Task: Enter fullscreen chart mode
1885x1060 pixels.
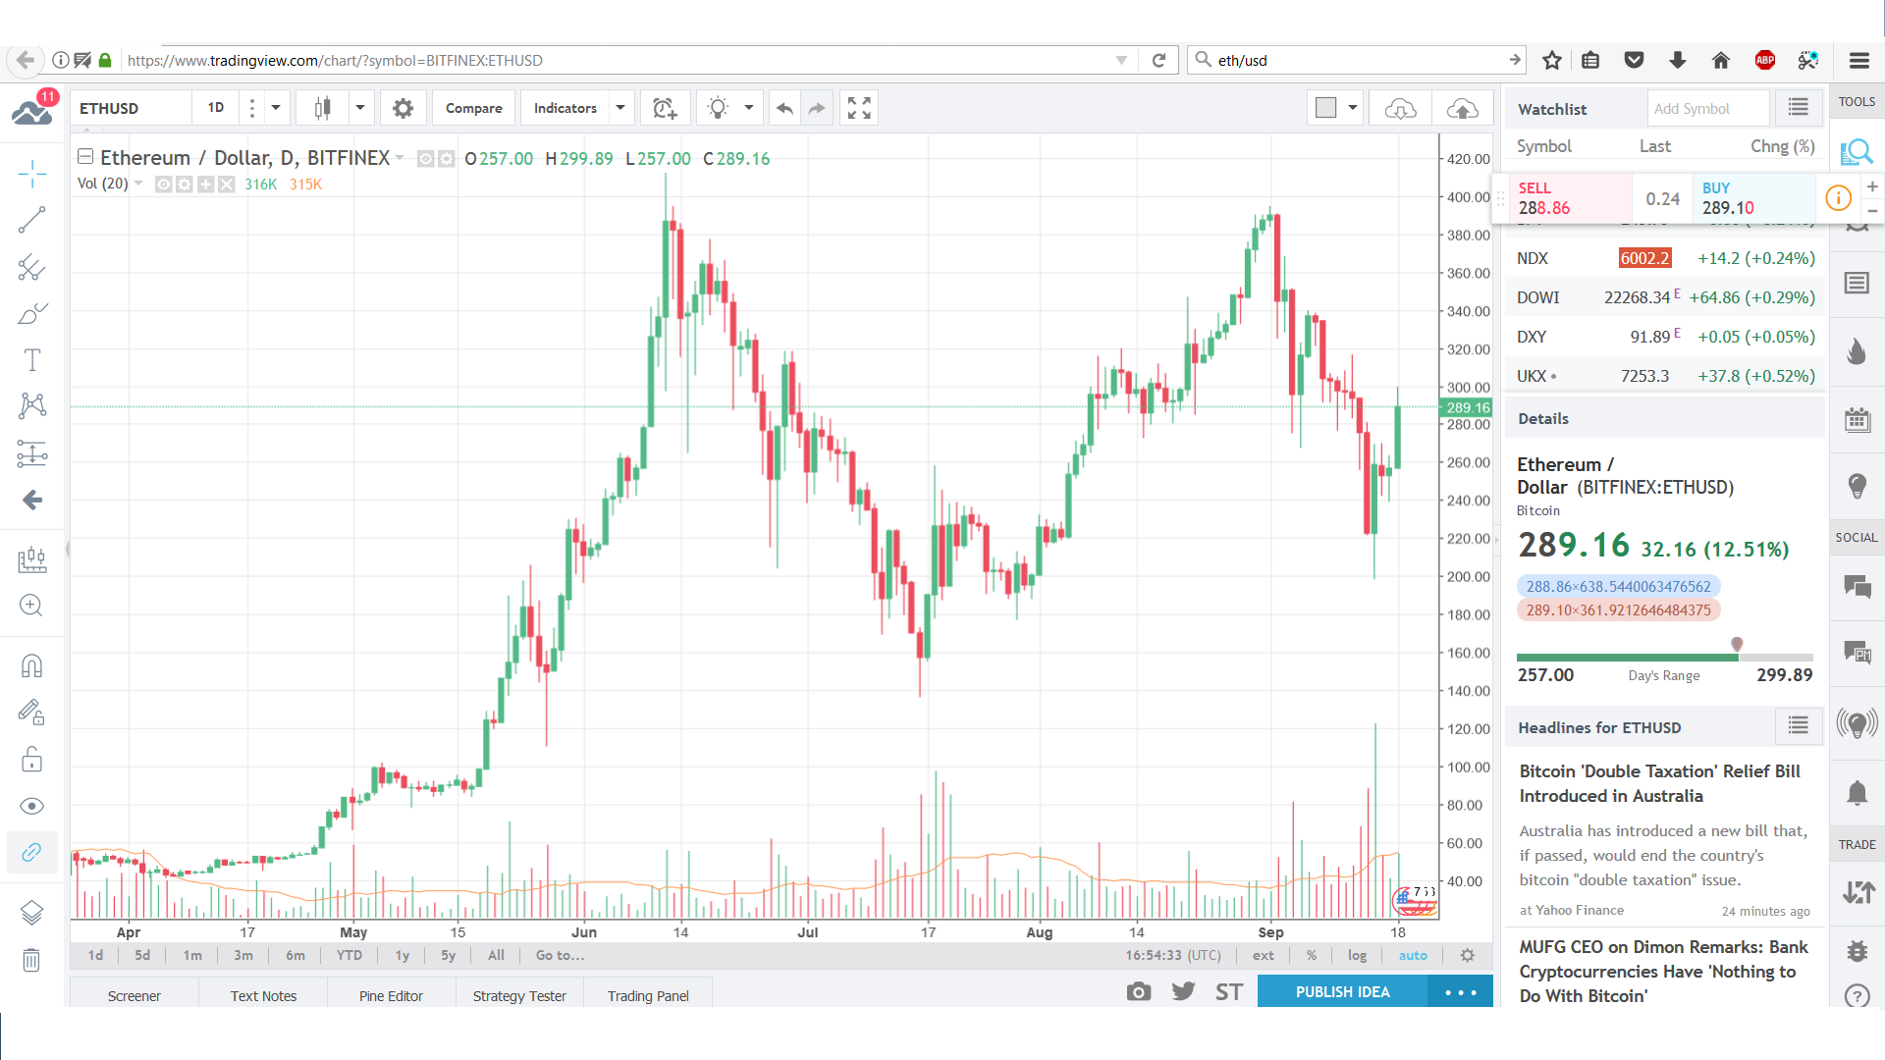Action: pyautogui.click(x=859, y=108)
